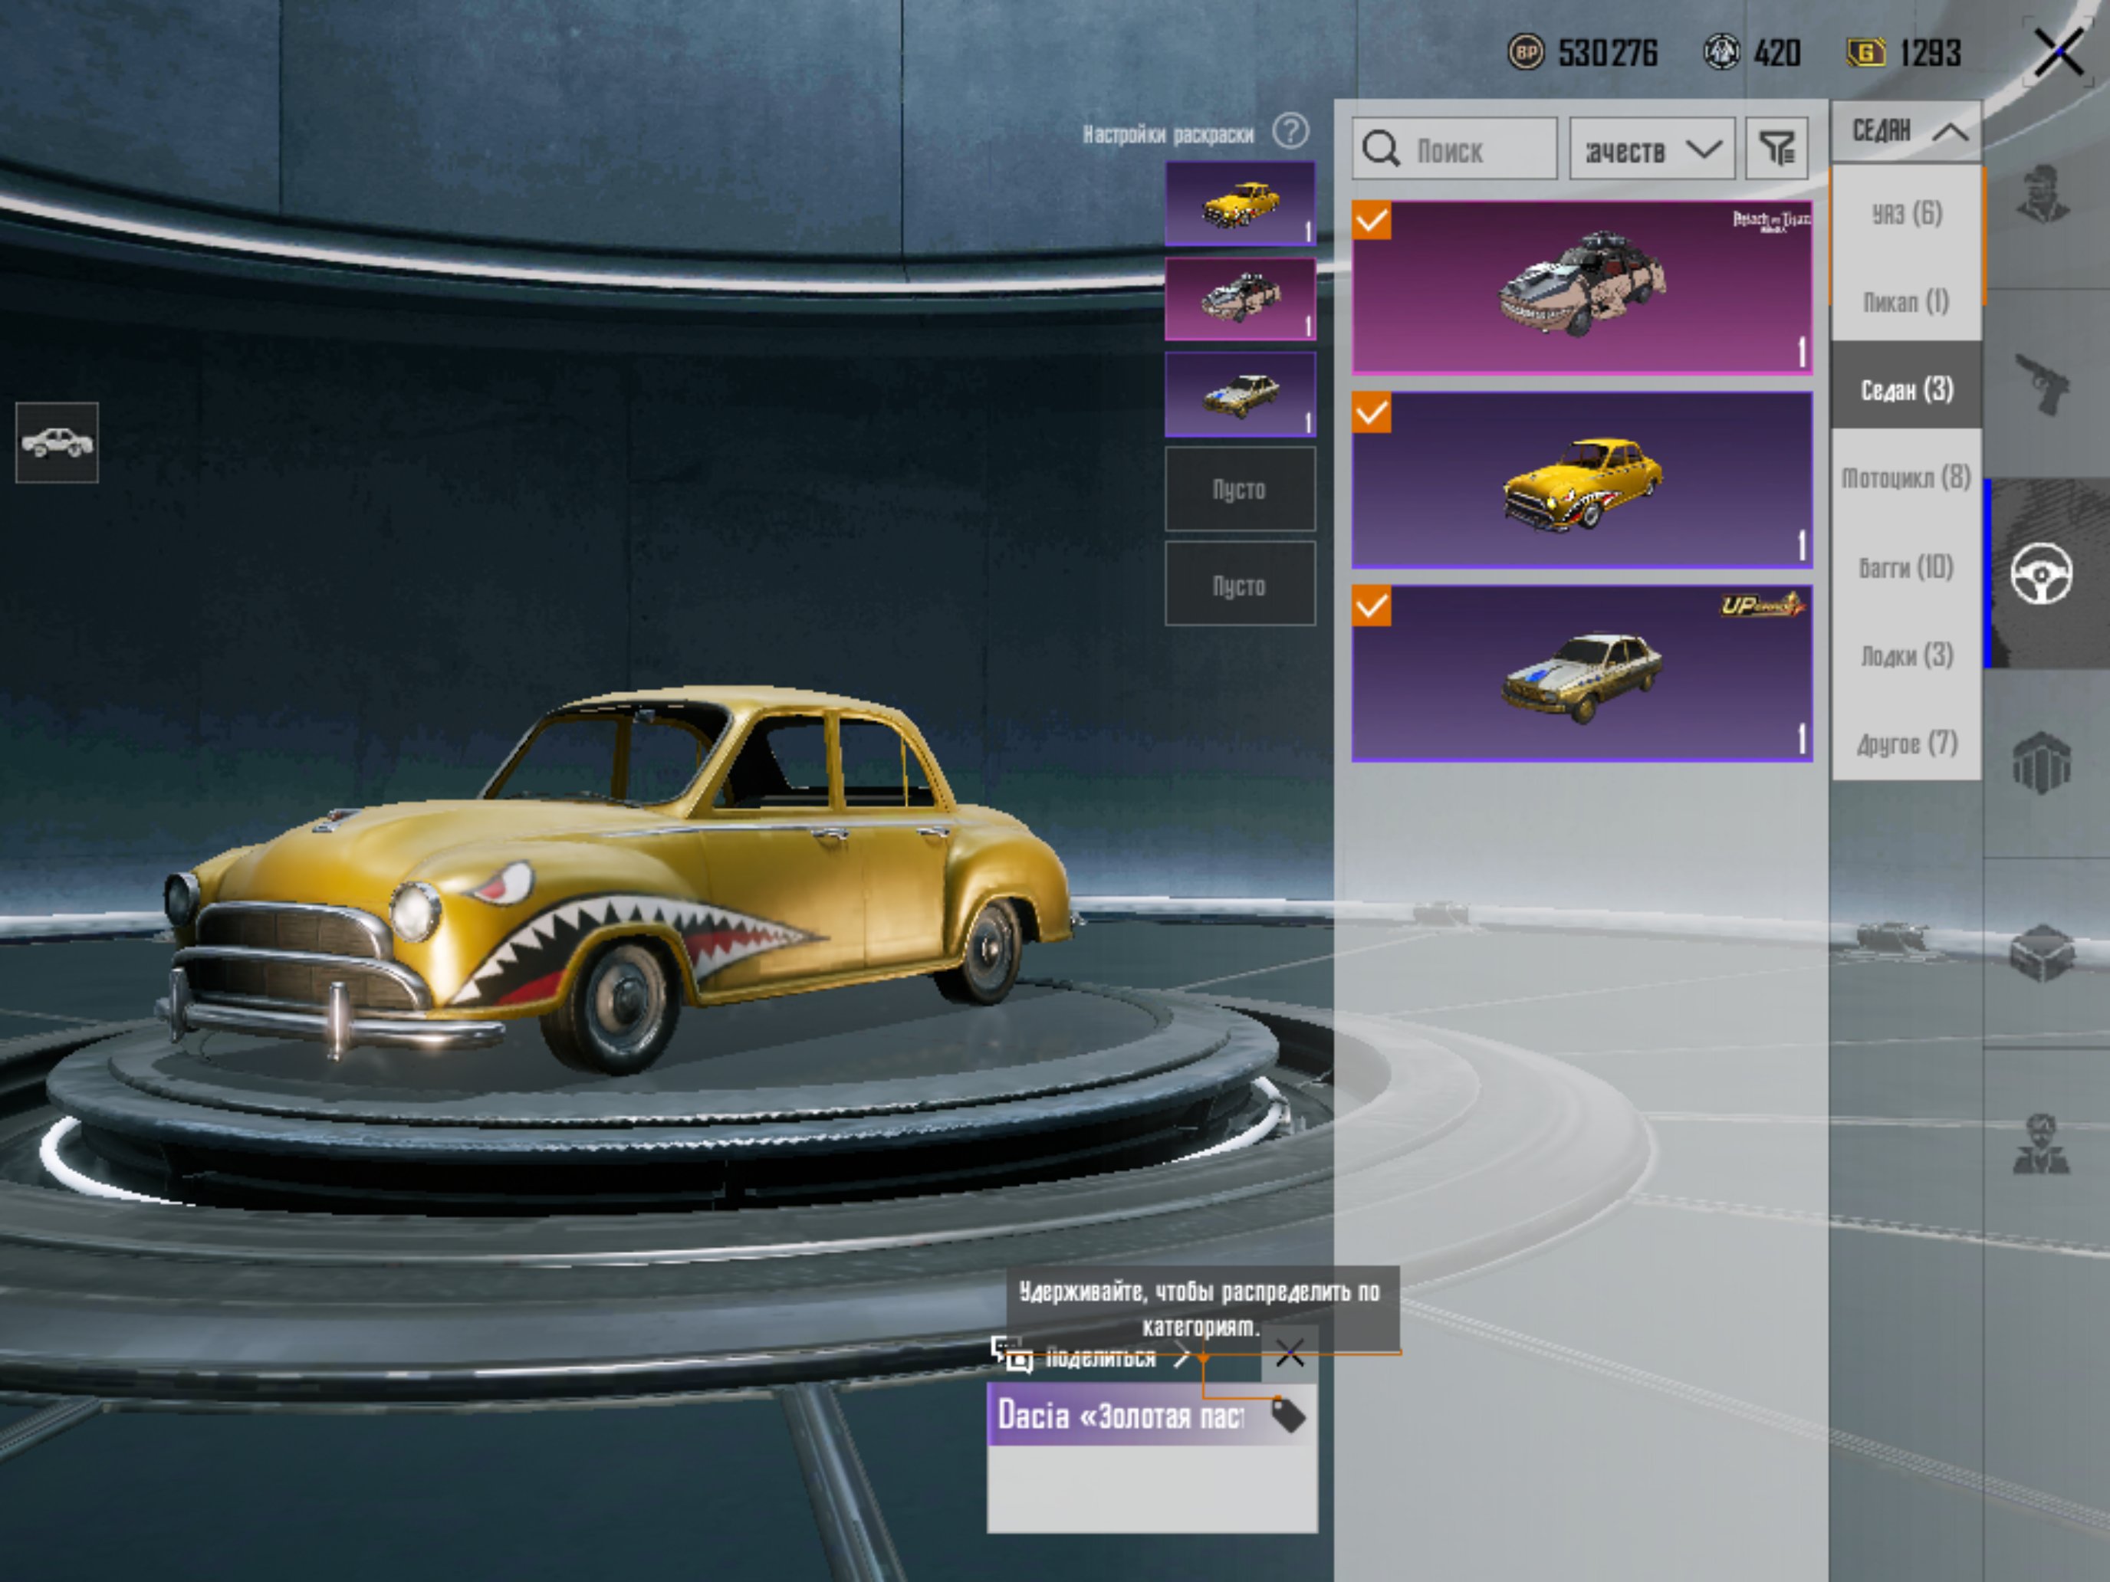Select УАЗ (6) category
The height and width of the screenshot is (1582, 2110).
[1906, 214]
